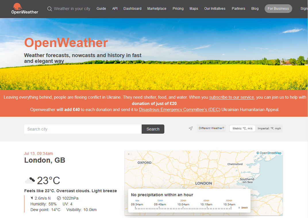Switch to Imperial °F, mph units

[x=269, y=128]
